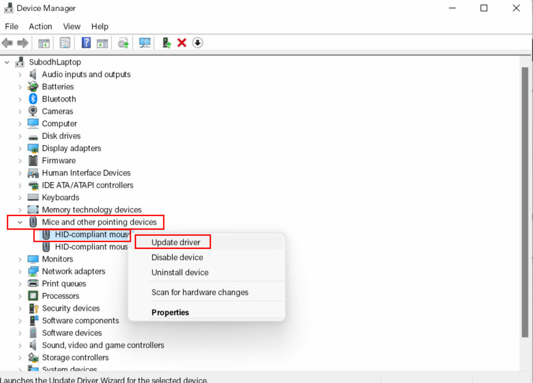Click the Keyboards category icon
The height and width of the screenshot is (383, 533).
(33, 197)
